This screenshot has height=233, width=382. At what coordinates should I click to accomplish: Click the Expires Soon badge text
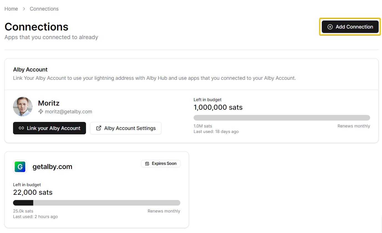(x=164, y=164)
